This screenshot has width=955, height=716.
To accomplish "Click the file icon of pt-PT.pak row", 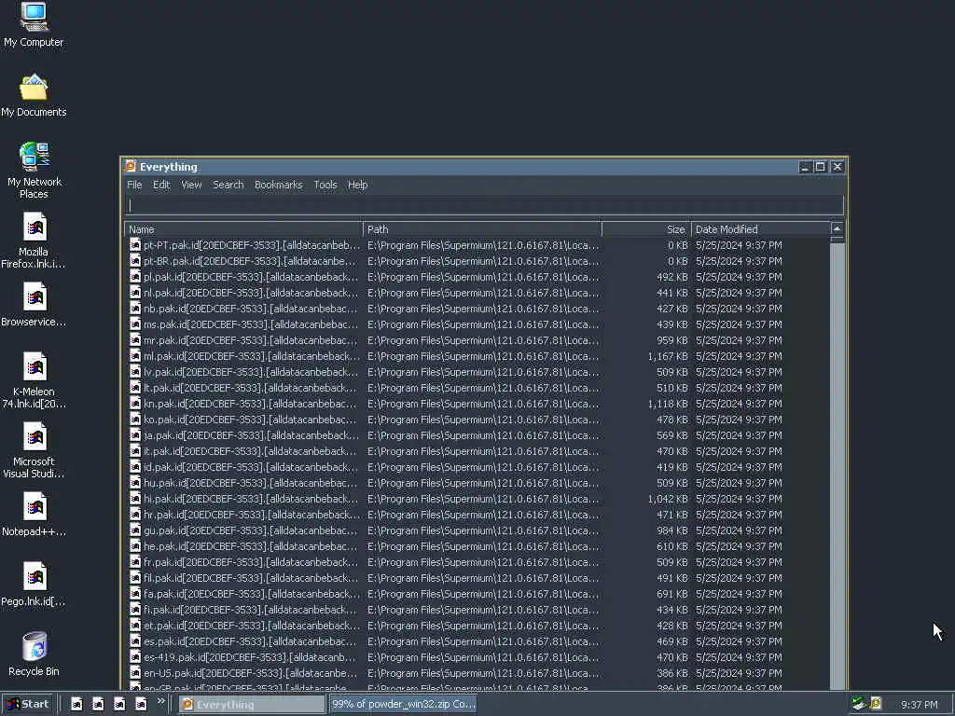I will point(135,245).
